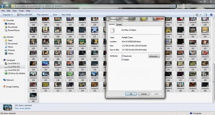215x115 pixels.
Task: Open the View menu
Action: pos(15,11)
